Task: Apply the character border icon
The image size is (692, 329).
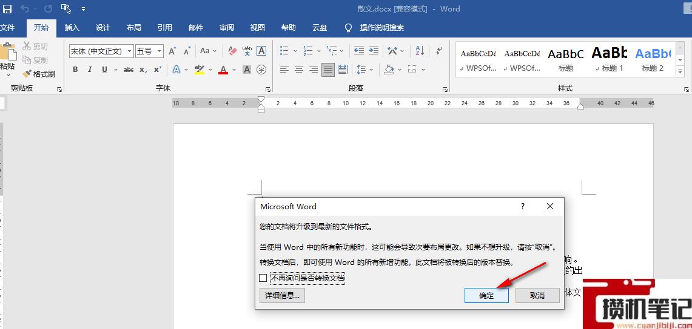Action: click(x=261, y=51)
